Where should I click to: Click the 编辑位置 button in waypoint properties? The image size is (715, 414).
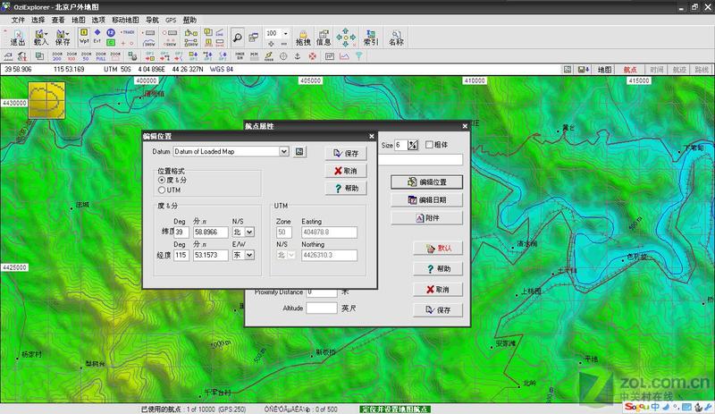point(426,182)
